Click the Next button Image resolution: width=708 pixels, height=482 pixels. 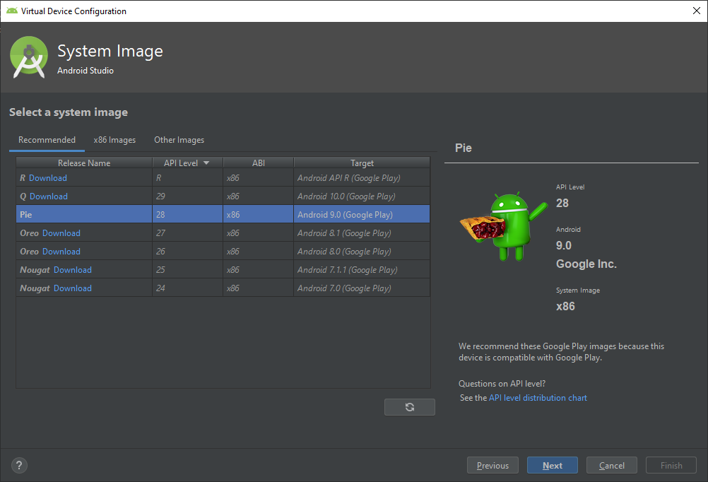[553, 465]
